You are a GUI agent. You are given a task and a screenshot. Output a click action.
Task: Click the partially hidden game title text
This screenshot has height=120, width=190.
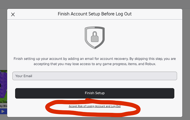coord(3,106)
